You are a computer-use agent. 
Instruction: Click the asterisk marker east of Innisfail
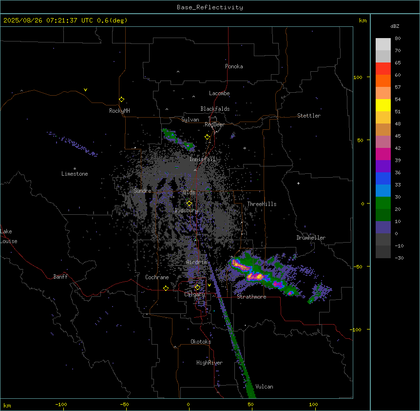(x=245, y=148)
